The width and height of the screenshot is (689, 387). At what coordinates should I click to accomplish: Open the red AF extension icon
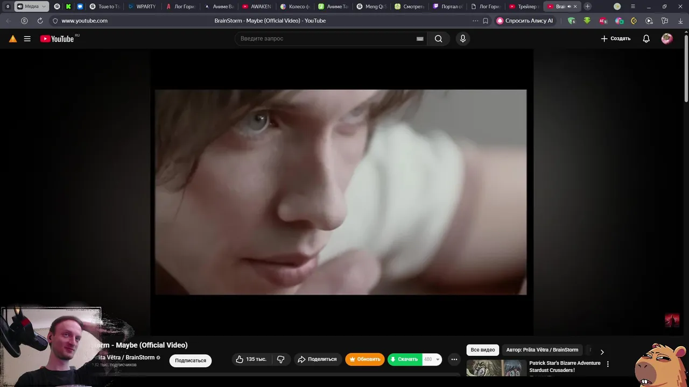603,21
